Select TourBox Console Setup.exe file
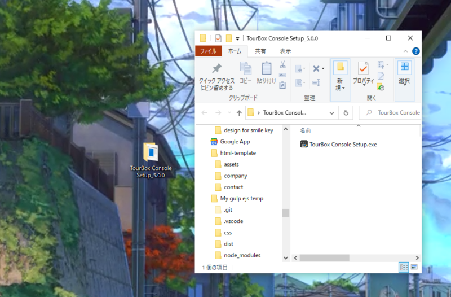 click(338, 145)
